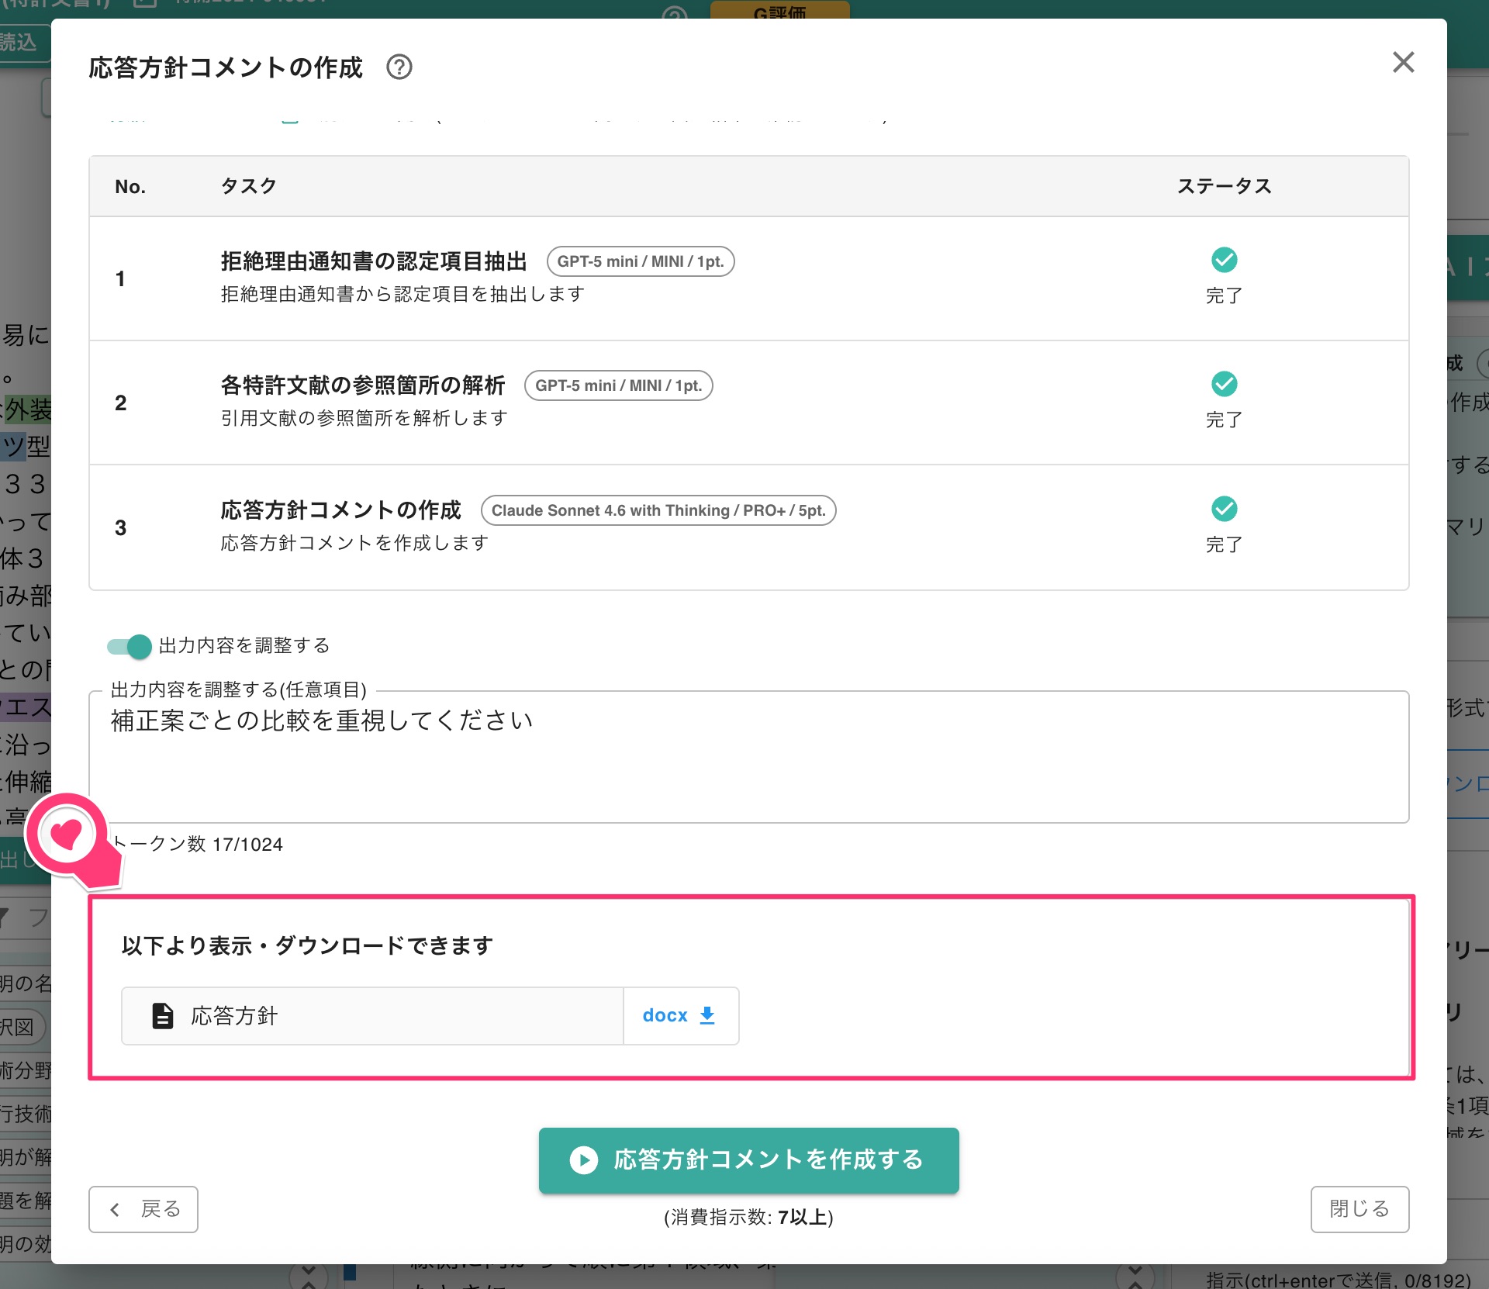Select the 応答方針コメントの作成 title in row 3

[x=341, y=510]
